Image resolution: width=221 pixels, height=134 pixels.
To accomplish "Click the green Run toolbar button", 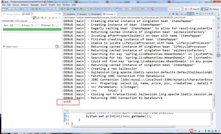I will 68,9.
